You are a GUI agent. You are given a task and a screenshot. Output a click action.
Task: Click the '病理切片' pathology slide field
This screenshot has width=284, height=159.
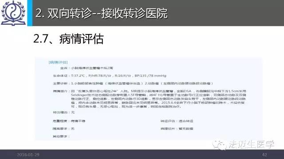[x=177, y=129]
